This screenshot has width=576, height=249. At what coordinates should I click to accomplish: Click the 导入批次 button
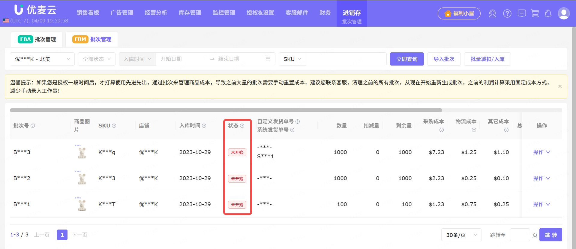click(444, 59)
